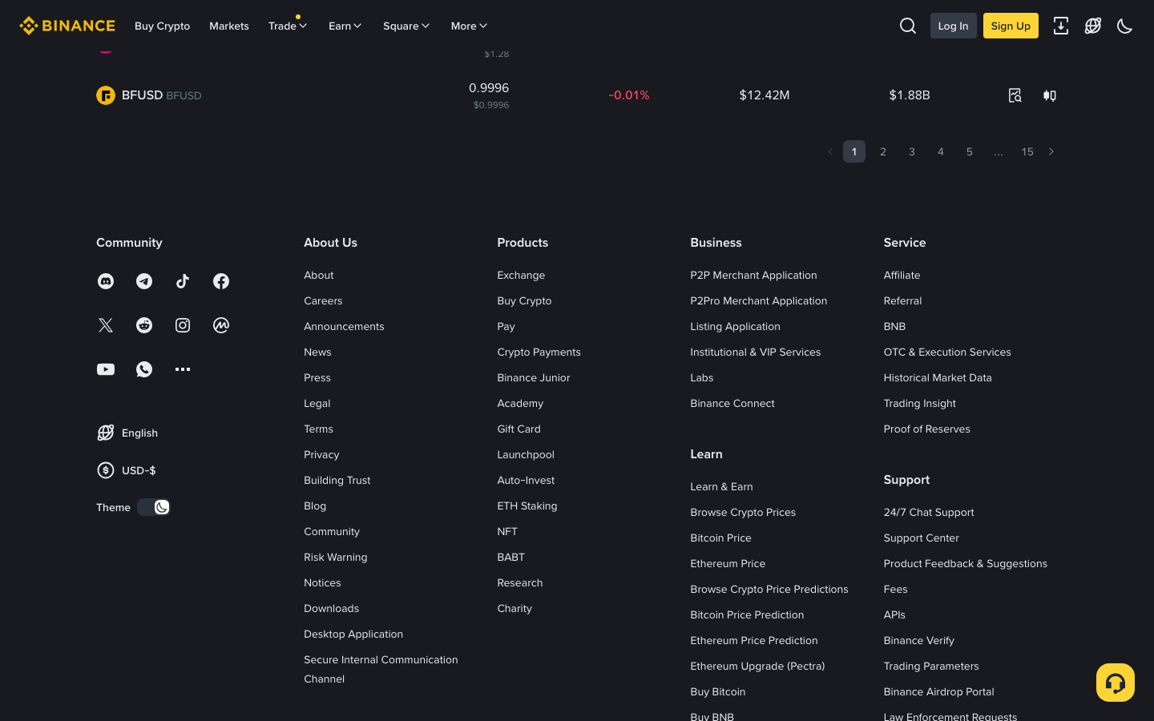Click Buy Crypto in the navbar
Image resolution: width=1154 pixels, height=721 pixels.
pos(162,26)
